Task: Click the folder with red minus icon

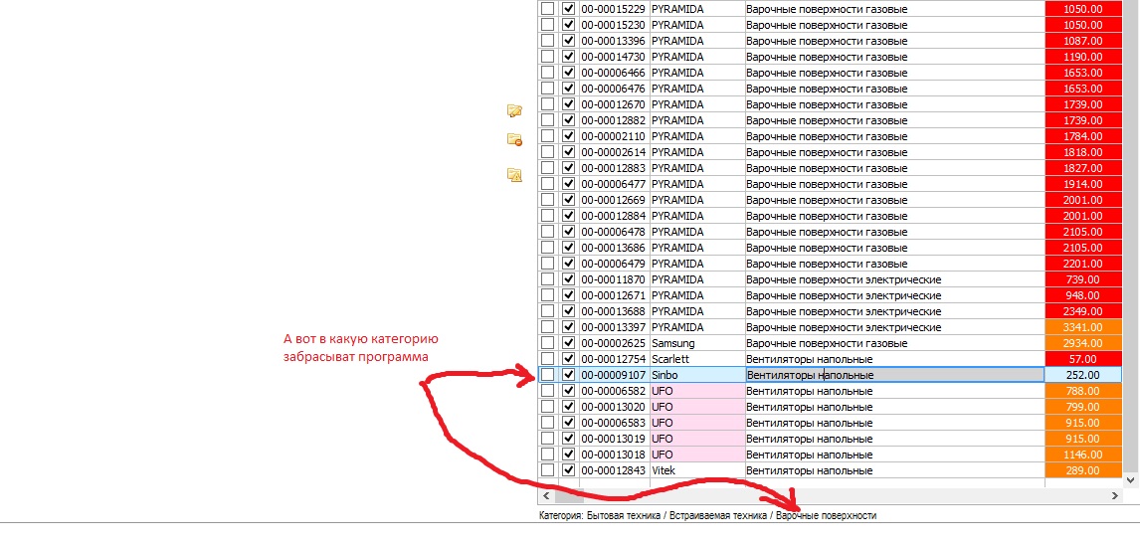Action: (514, 139)
